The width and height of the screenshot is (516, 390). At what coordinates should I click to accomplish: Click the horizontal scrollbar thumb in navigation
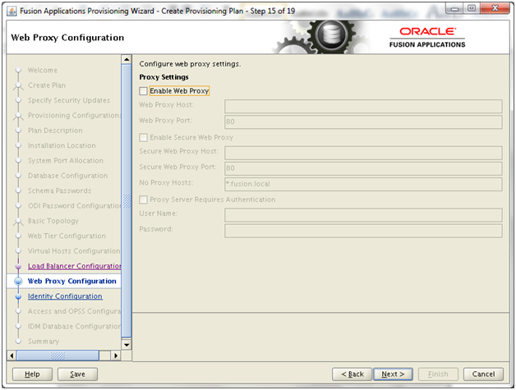click(x=58, y=356)
